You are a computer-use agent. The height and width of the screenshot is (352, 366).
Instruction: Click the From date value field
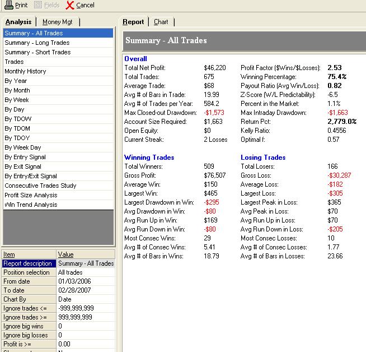85,281
